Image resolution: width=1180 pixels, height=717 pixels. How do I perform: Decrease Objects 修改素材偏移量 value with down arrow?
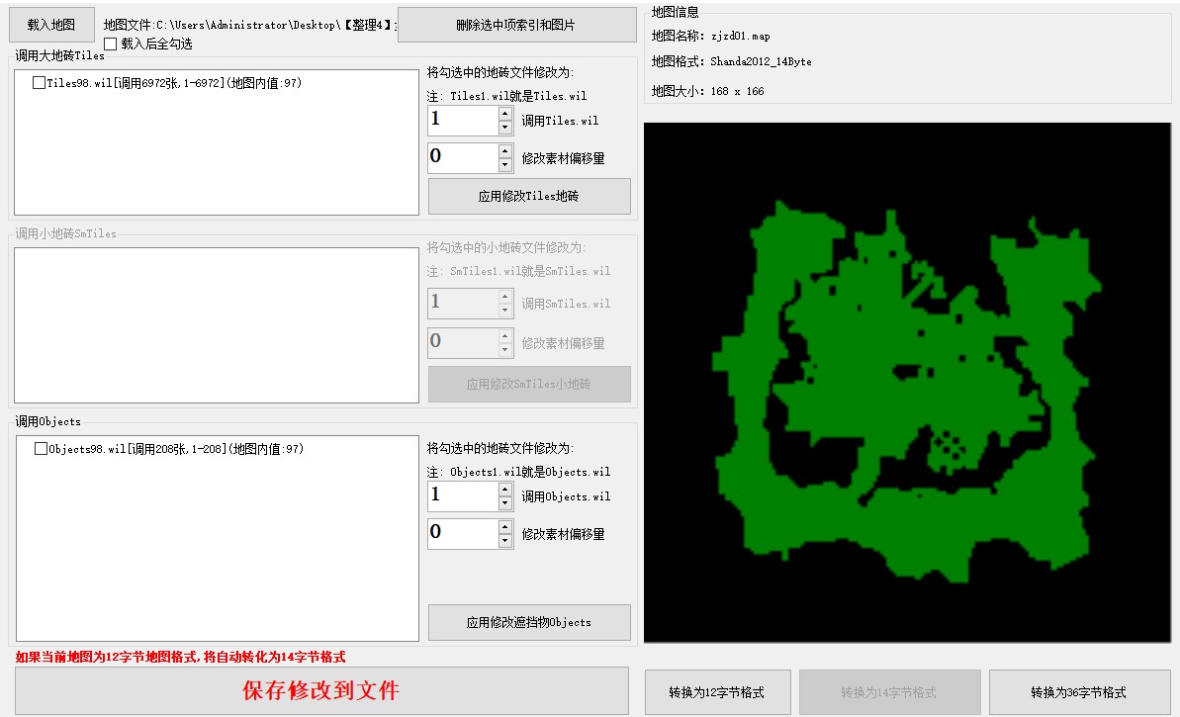pos(505,541)
